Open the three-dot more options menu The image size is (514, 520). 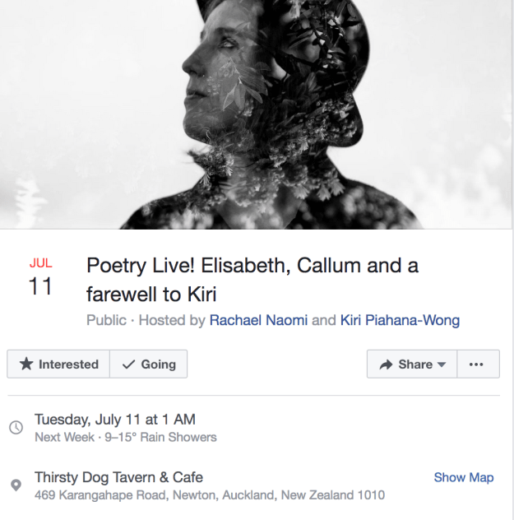[476, 364]
